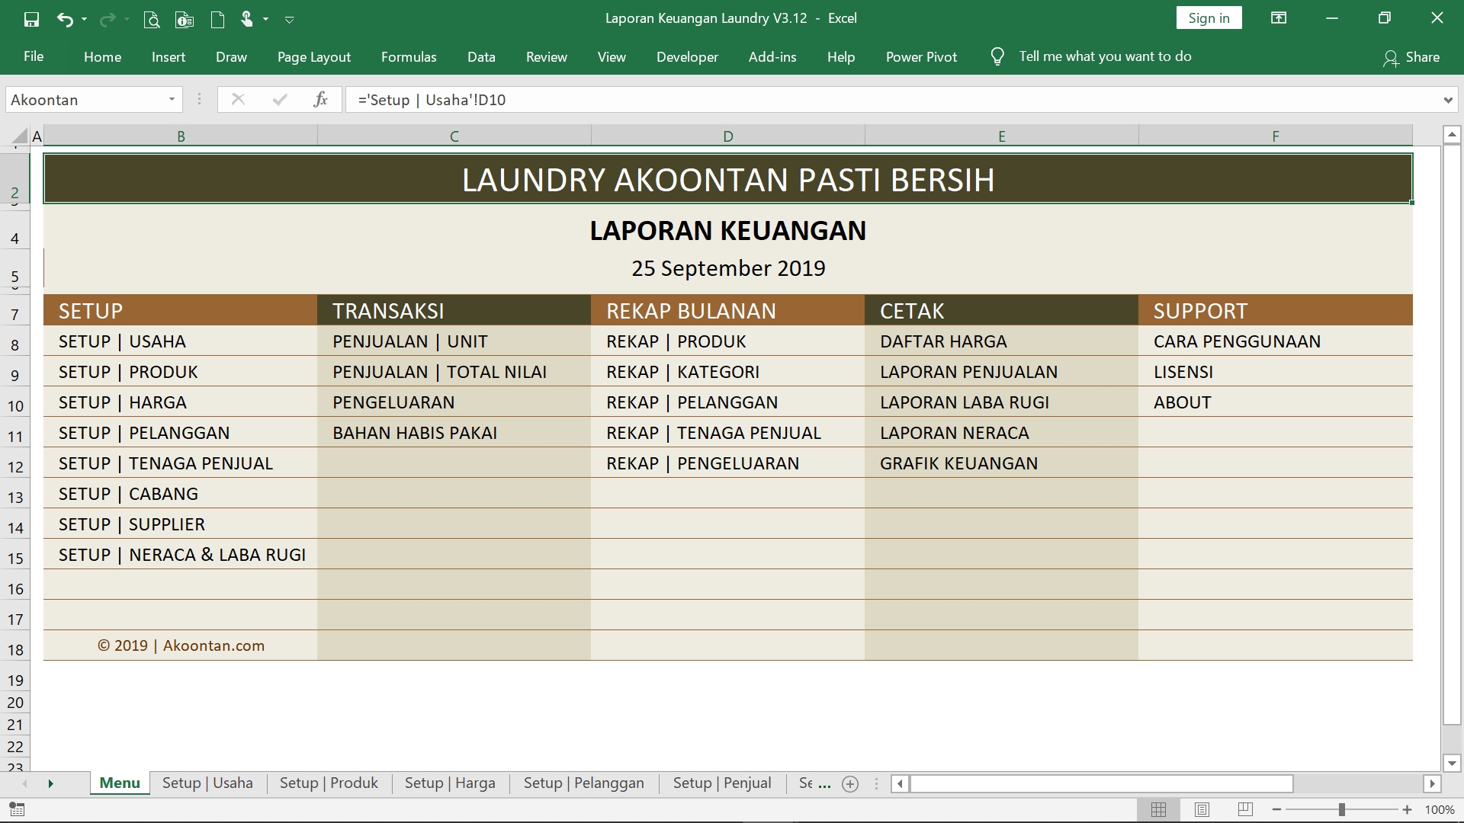
Task: Click the document properties info icon
Action: click(185, 19)
